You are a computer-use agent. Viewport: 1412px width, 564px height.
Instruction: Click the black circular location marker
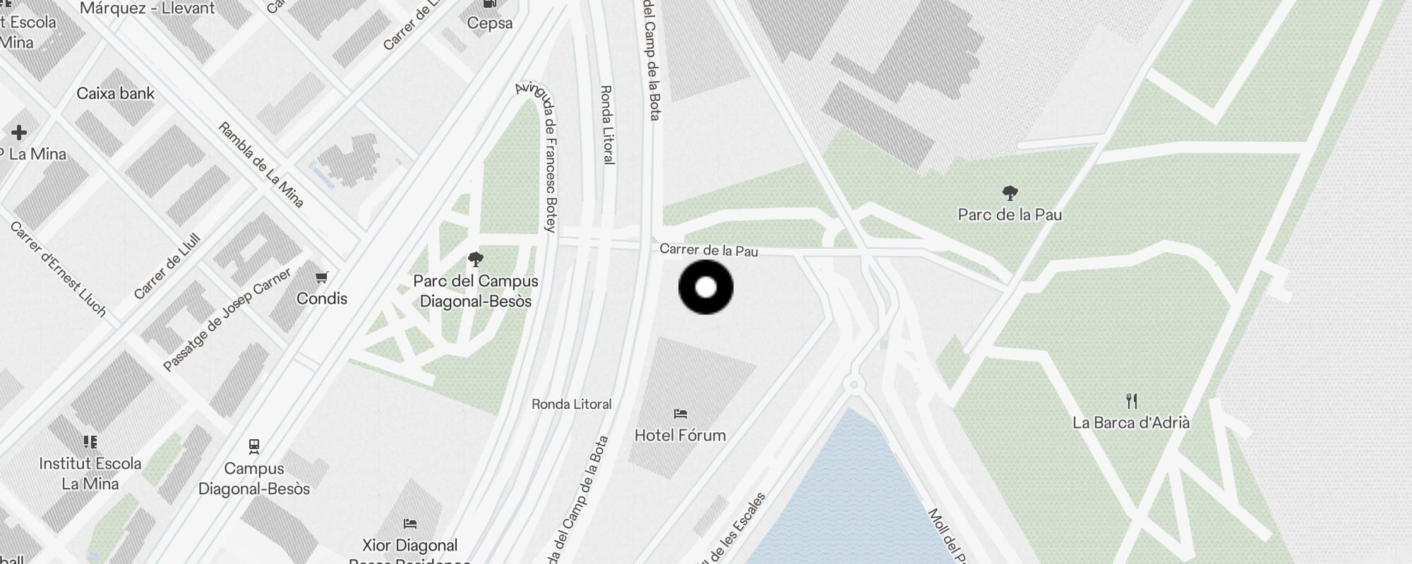tap(706, 287)
